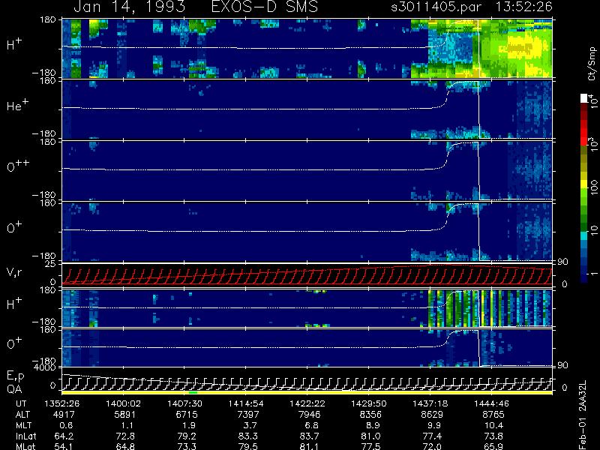Screen dimensions: 600x450
Task: Click the MLat value '54.1'
Action: [x=64, y=446]
